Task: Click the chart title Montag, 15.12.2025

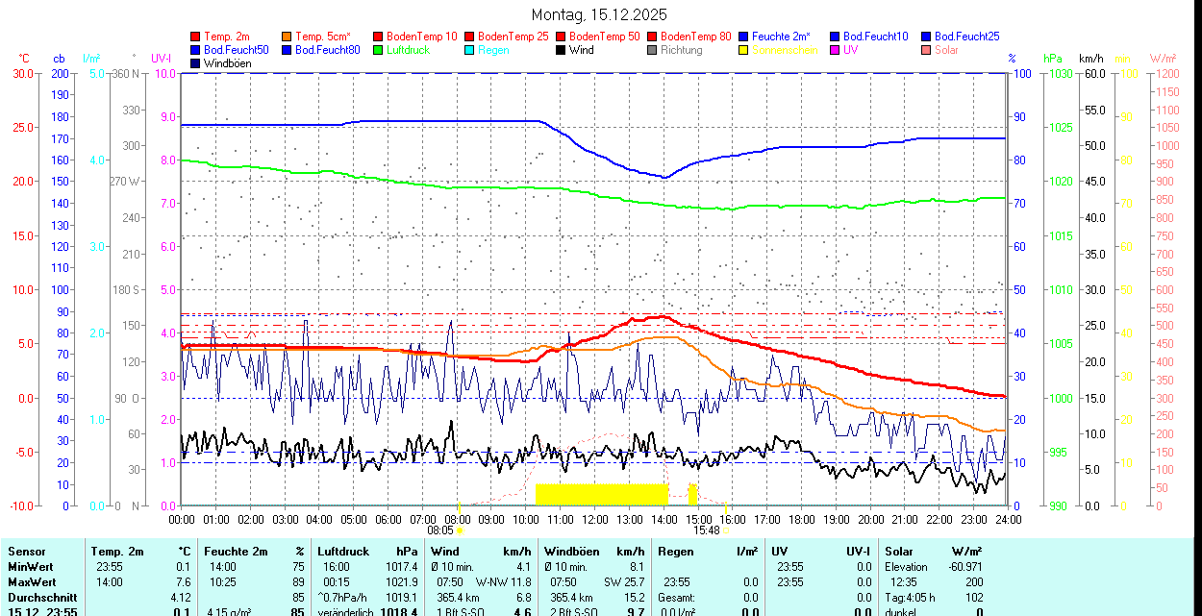Action: [599, 14]
